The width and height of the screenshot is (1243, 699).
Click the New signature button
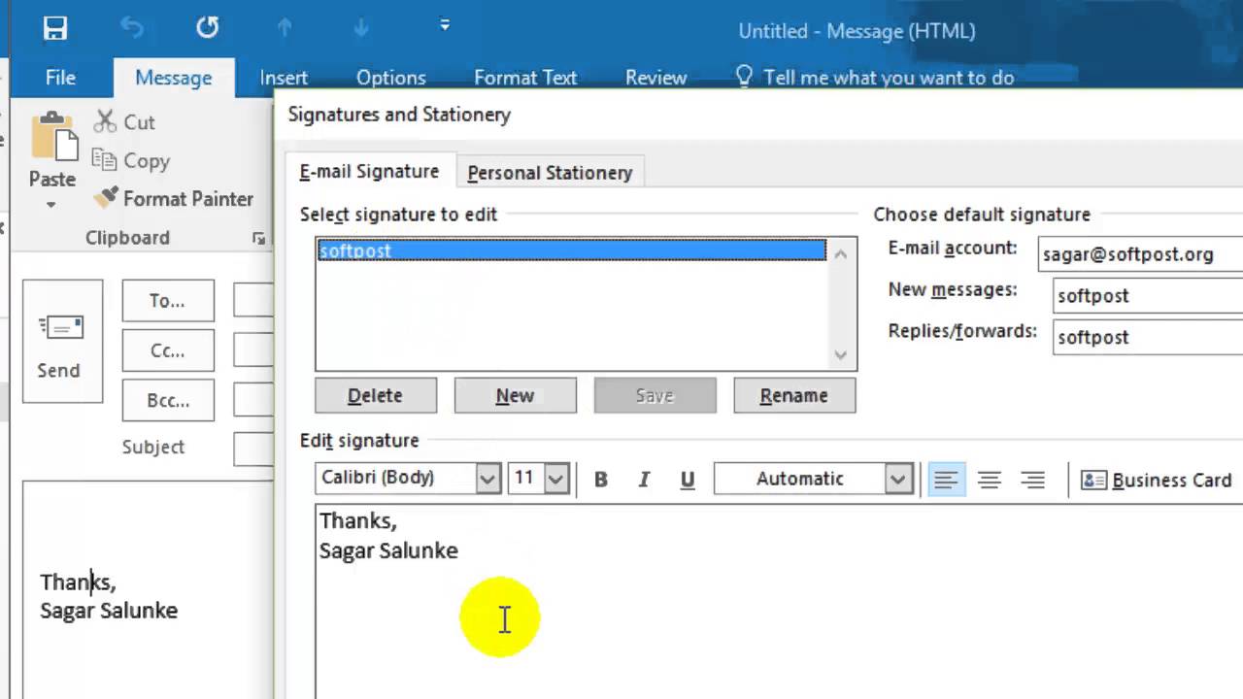tap(515, 395)
